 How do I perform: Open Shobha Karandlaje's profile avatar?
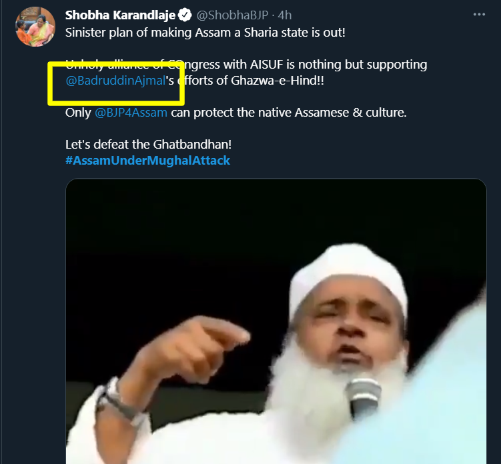[33, 27]
